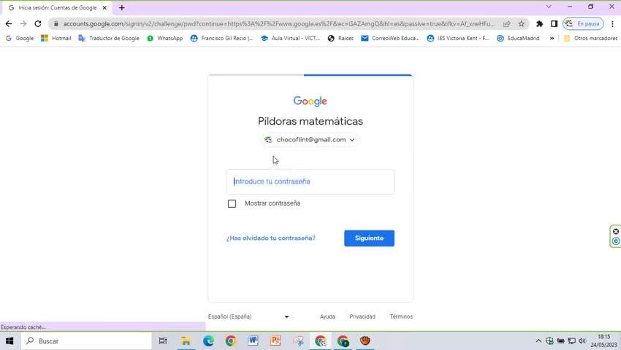Check Mostrar contraseña checkbox

232,203
